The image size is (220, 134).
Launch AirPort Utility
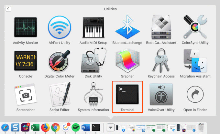coord(59,27)
